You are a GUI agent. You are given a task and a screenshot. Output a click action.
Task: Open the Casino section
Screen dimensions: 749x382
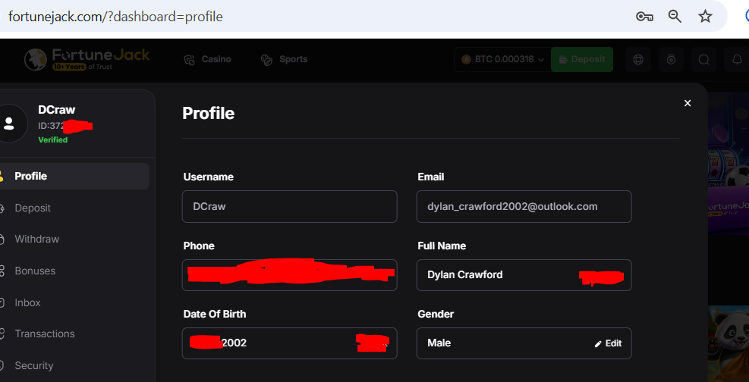tap(208, 59)
